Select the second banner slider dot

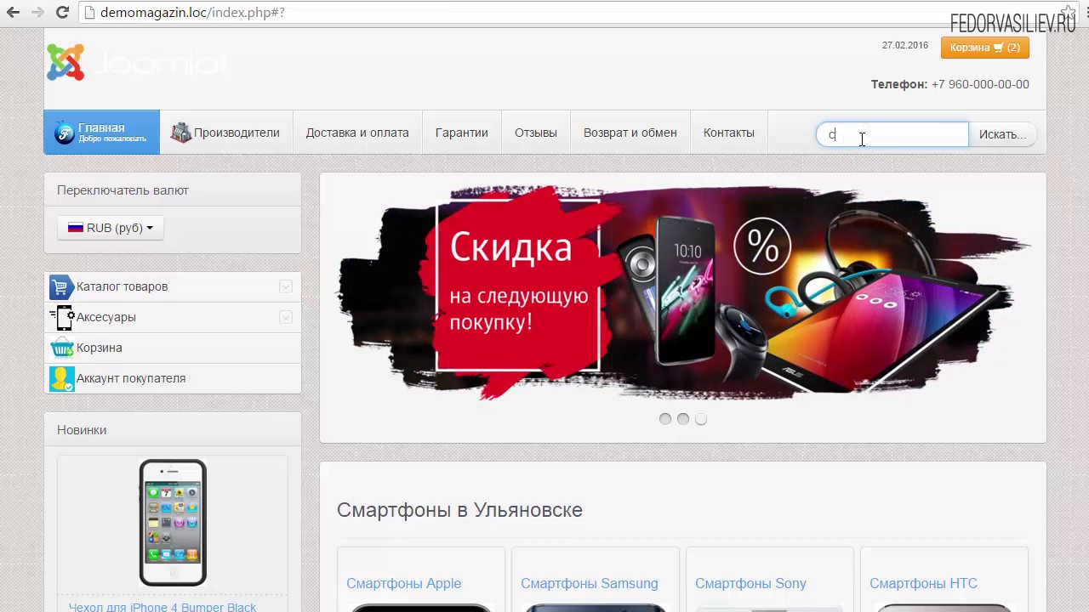pyautogui.click(x=683, y=419)
